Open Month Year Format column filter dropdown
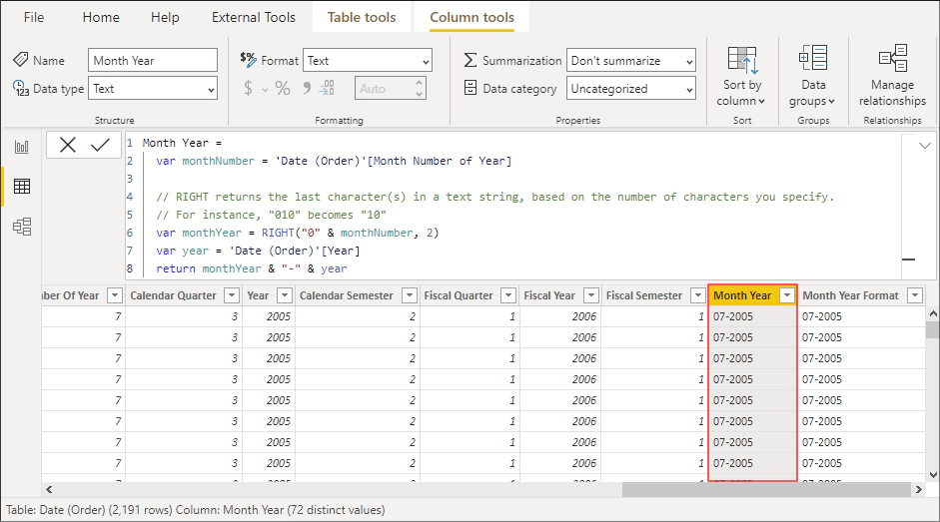 915,295
